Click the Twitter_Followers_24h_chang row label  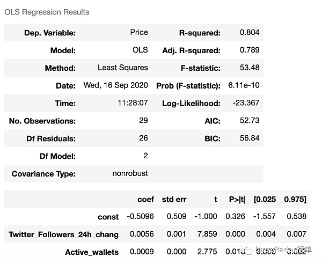(x=63, y=234)
